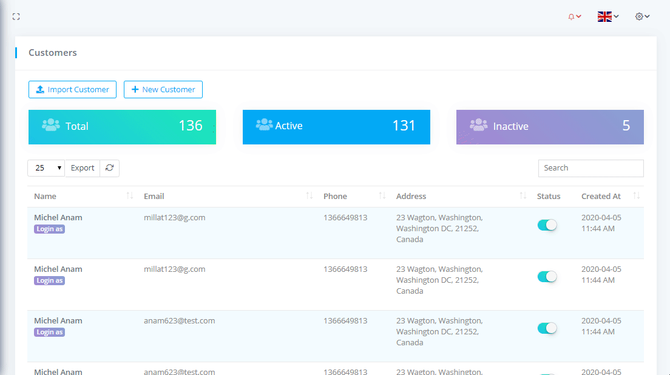670x375 pixels.
Task: Disable status for second millat123@g.com customer
Action: pyautogui.click(x=547, y=277)
